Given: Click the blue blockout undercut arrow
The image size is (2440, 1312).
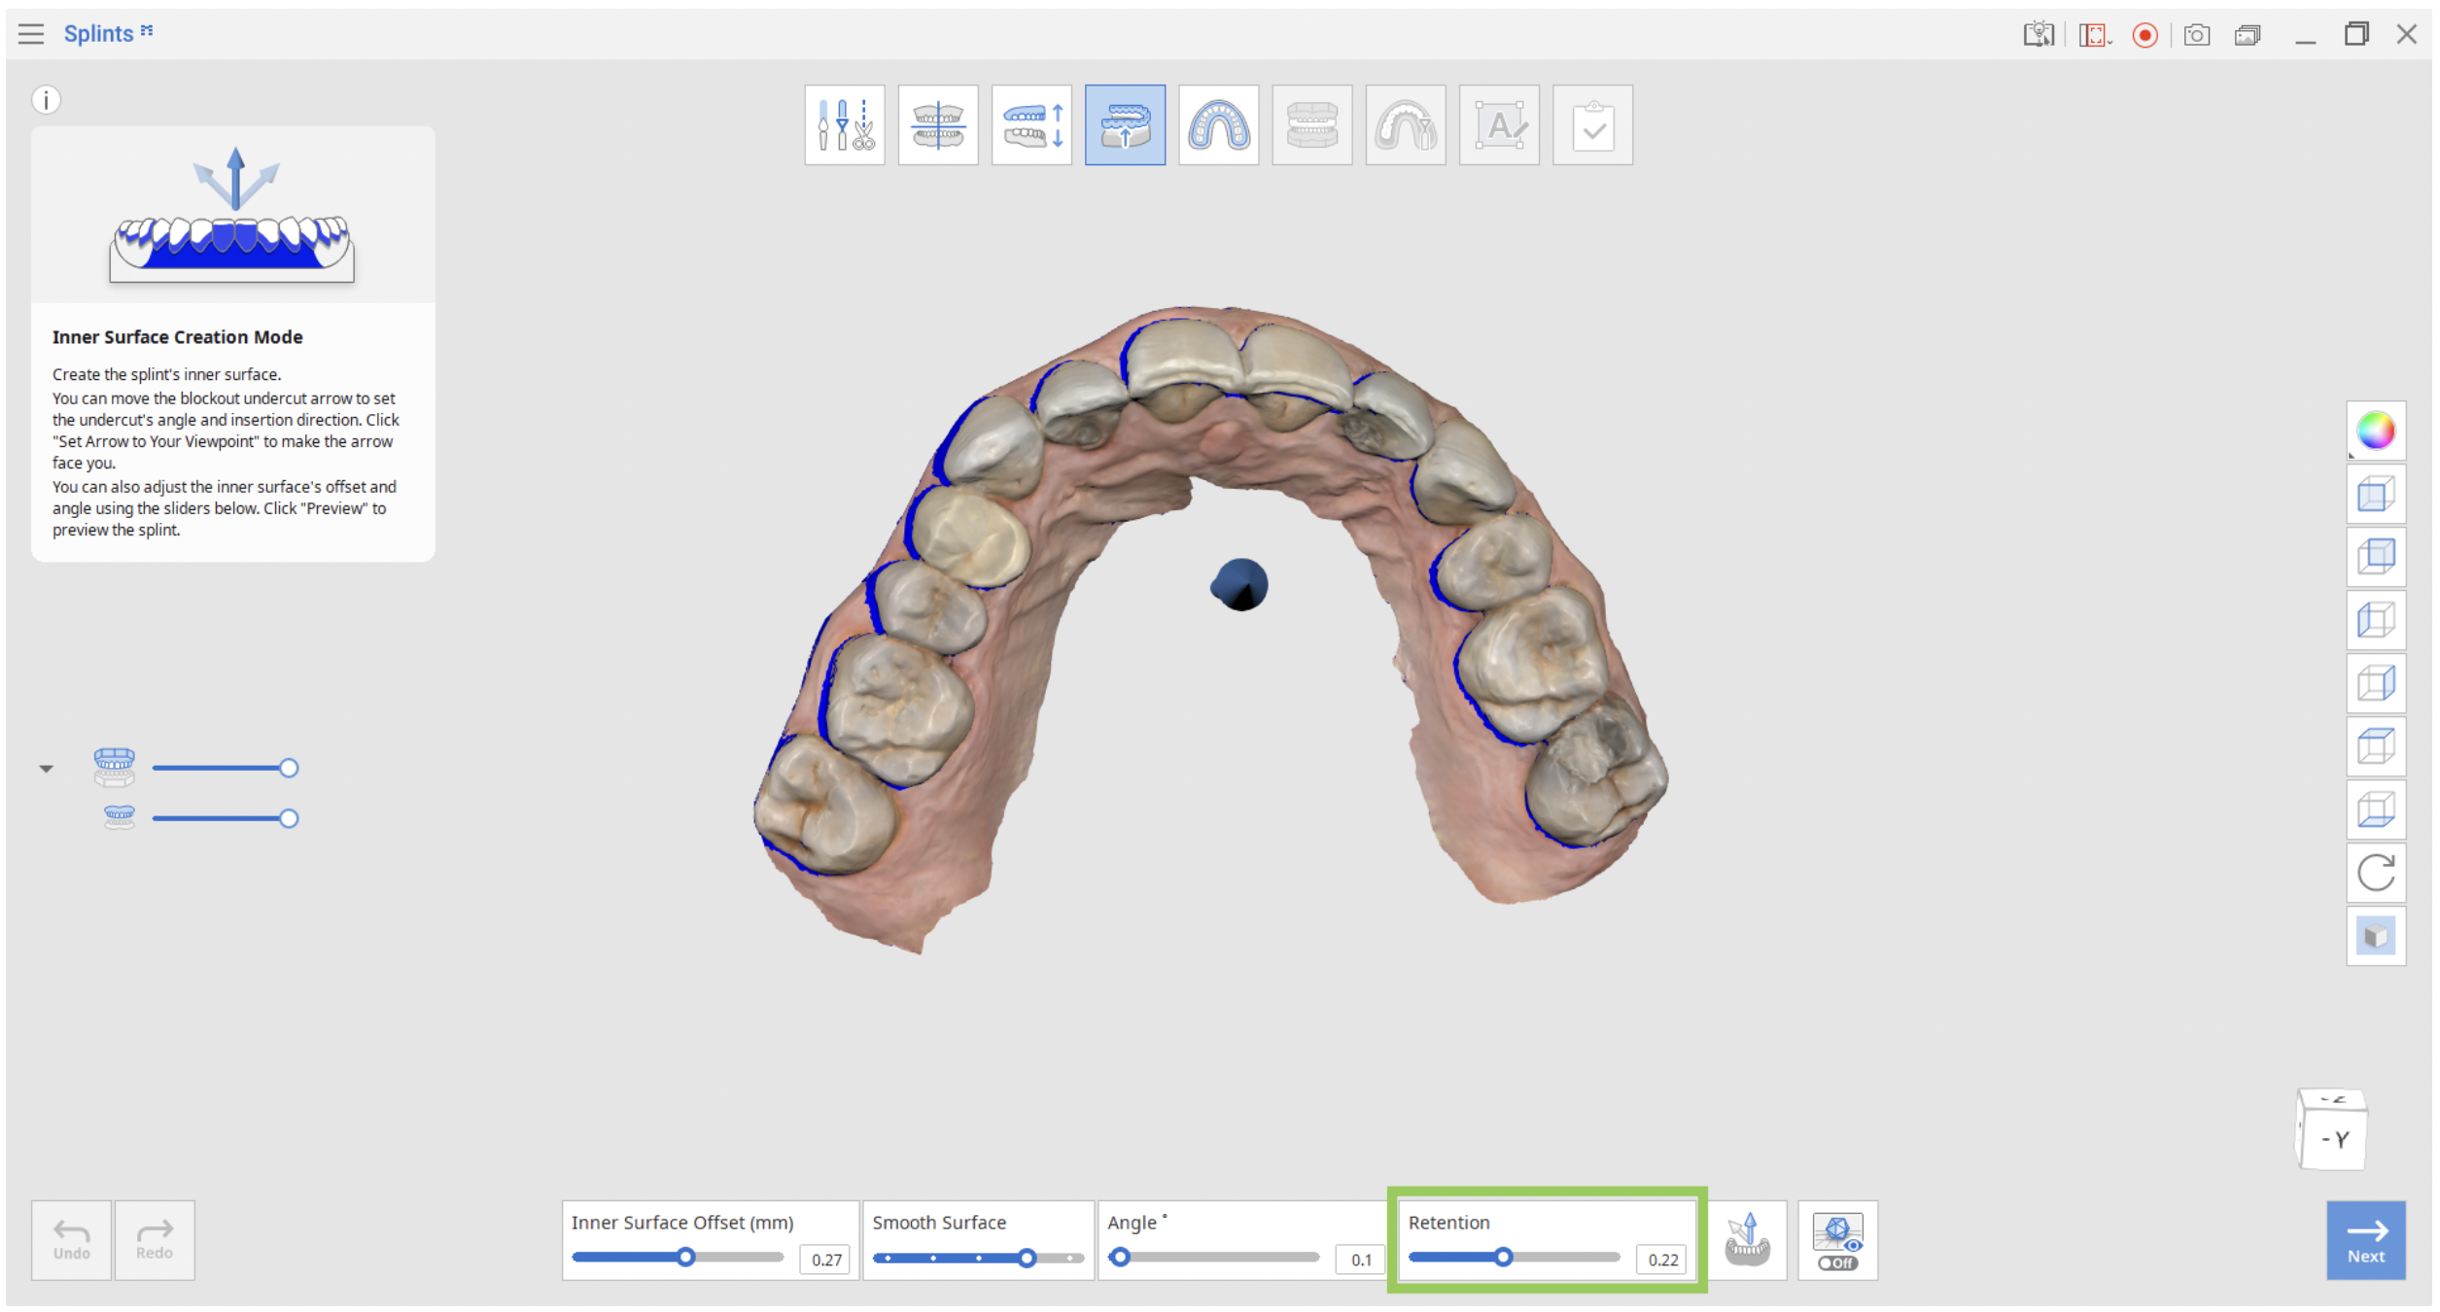Looking at the screenshot, I should tap(1239, 584).
